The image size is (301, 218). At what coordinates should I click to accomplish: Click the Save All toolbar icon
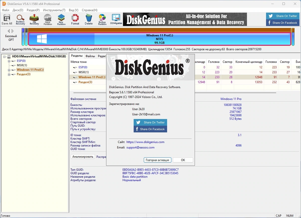click(x=7, y=20)
